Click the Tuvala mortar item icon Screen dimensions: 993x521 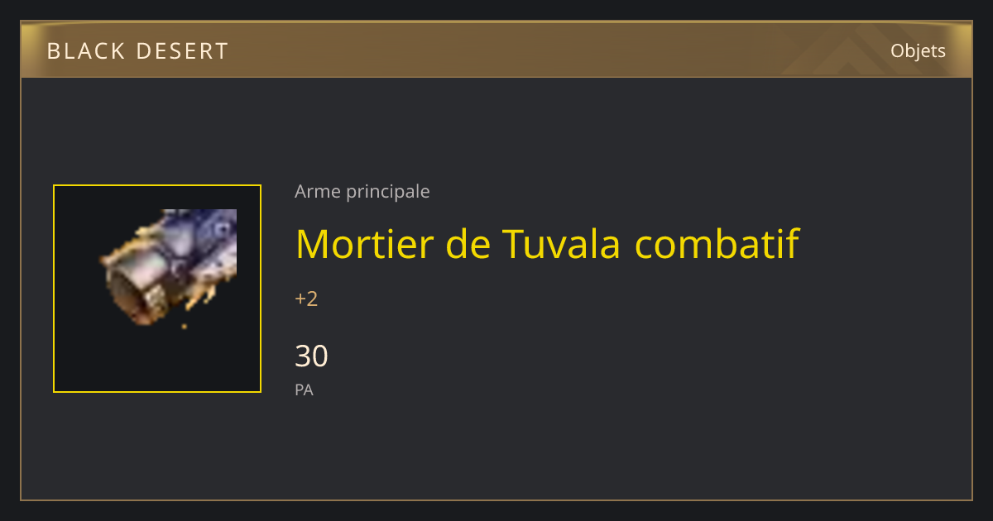pos(169,267)
